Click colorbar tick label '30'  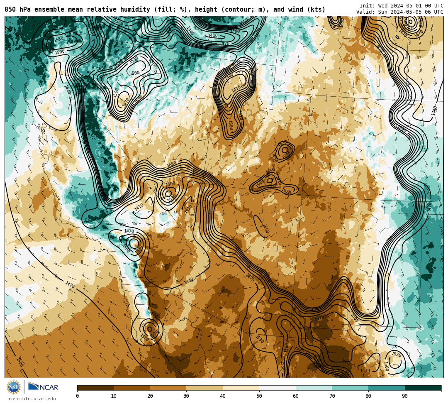pyautogui.click(x=187, y=396)
